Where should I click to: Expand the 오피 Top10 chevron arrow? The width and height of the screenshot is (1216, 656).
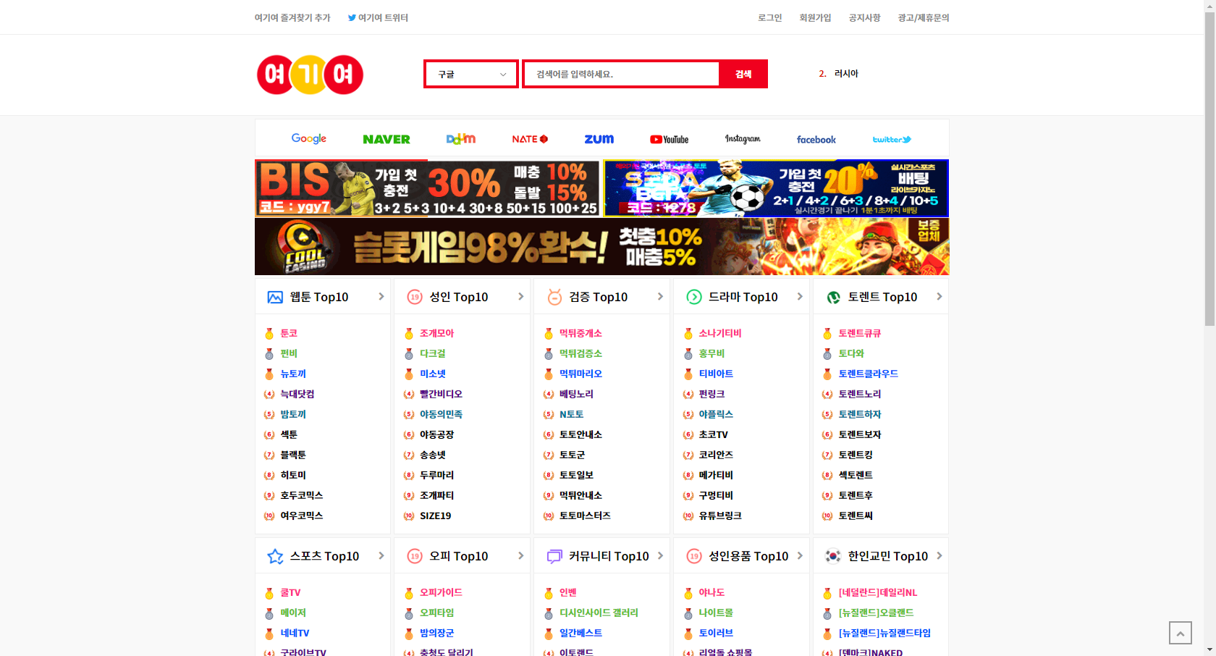521,555
